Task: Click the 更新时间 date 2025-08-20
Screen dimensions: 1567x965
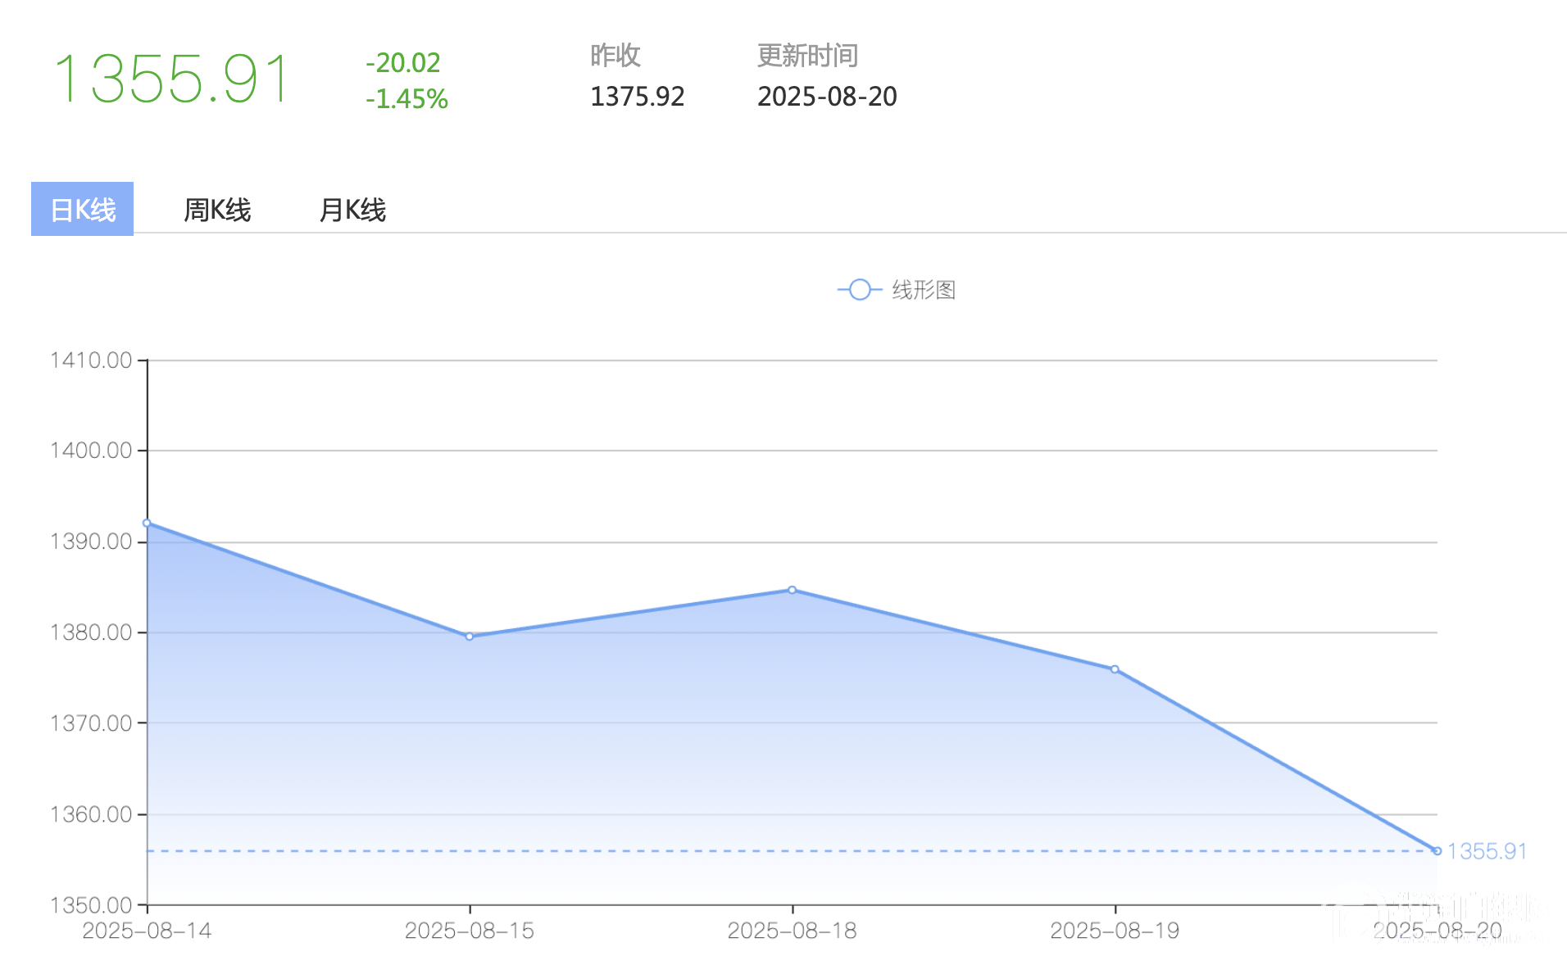Action: tap(827, 97)
